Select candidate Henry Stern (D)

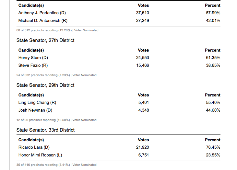click(33, 58)
